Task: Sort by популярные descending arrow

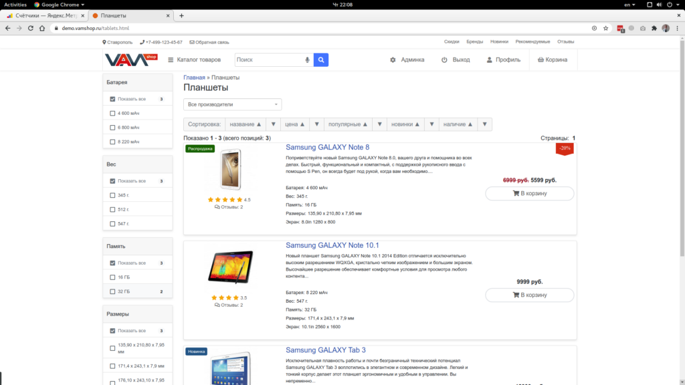Action: (x=380, y=124)
